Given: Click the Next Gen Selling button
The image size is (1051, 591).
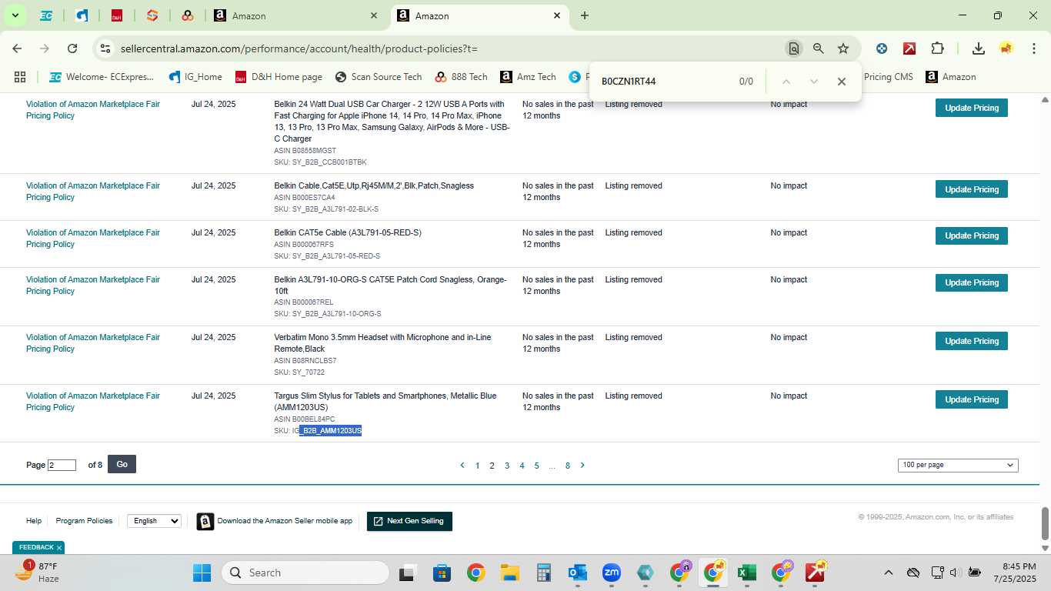Looking at the screenshot, I should pyautogui.click(x=409, y=521).
